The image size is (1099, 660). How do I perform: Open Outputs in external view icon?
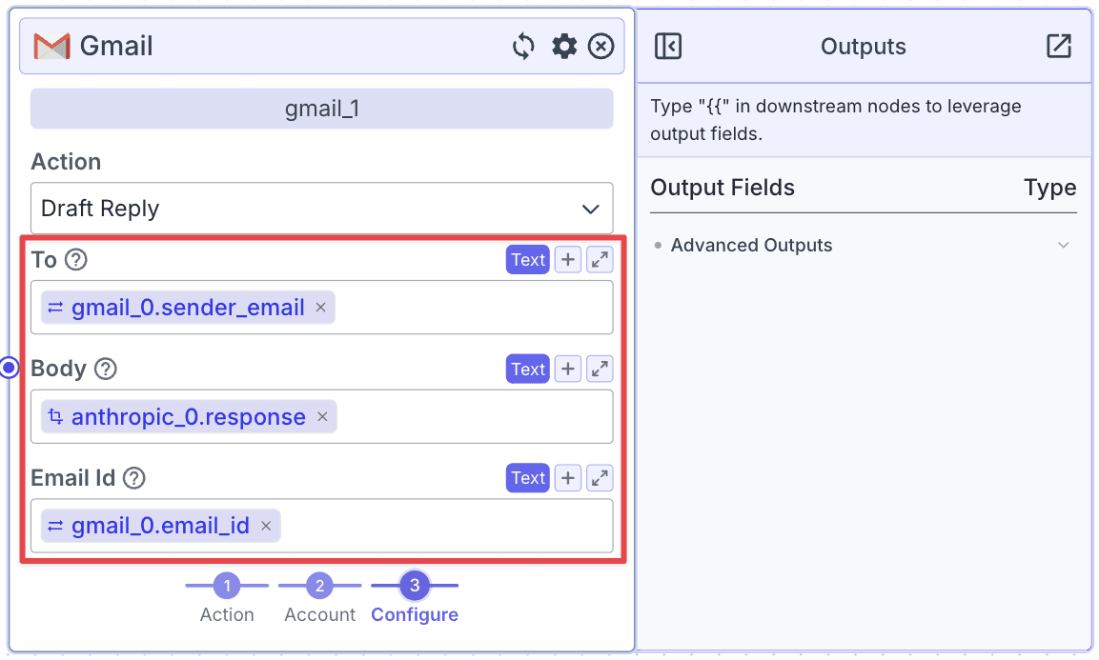(x=1058, y=47)
